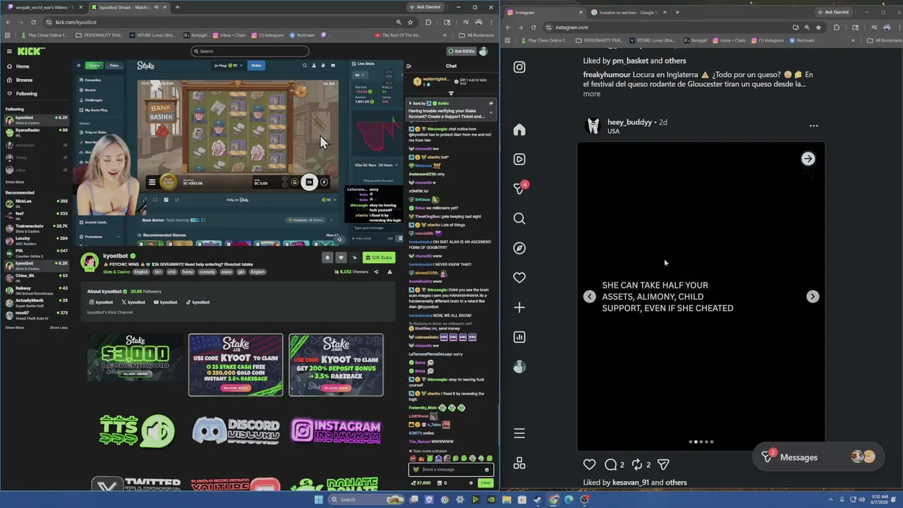This screenshot has width=903, height=508.
Task: Click the sparkle subscribe icon
Action: click(354, 258)
